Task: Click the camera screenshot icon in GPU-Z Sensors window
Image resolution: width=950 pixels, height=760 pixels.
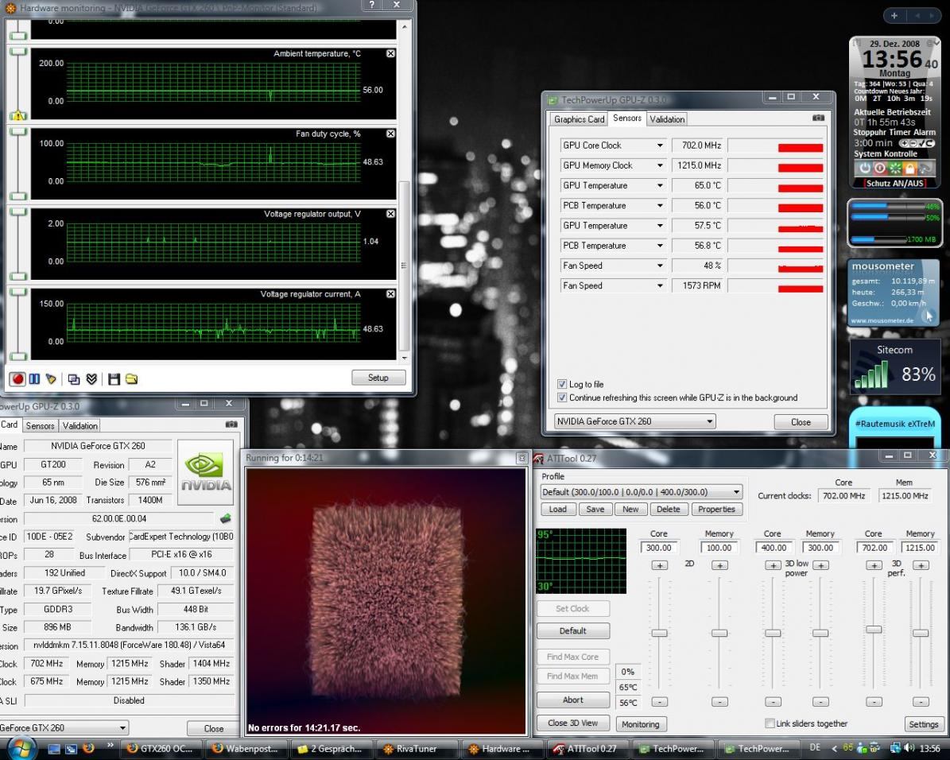Action: [x=819, y=118]
